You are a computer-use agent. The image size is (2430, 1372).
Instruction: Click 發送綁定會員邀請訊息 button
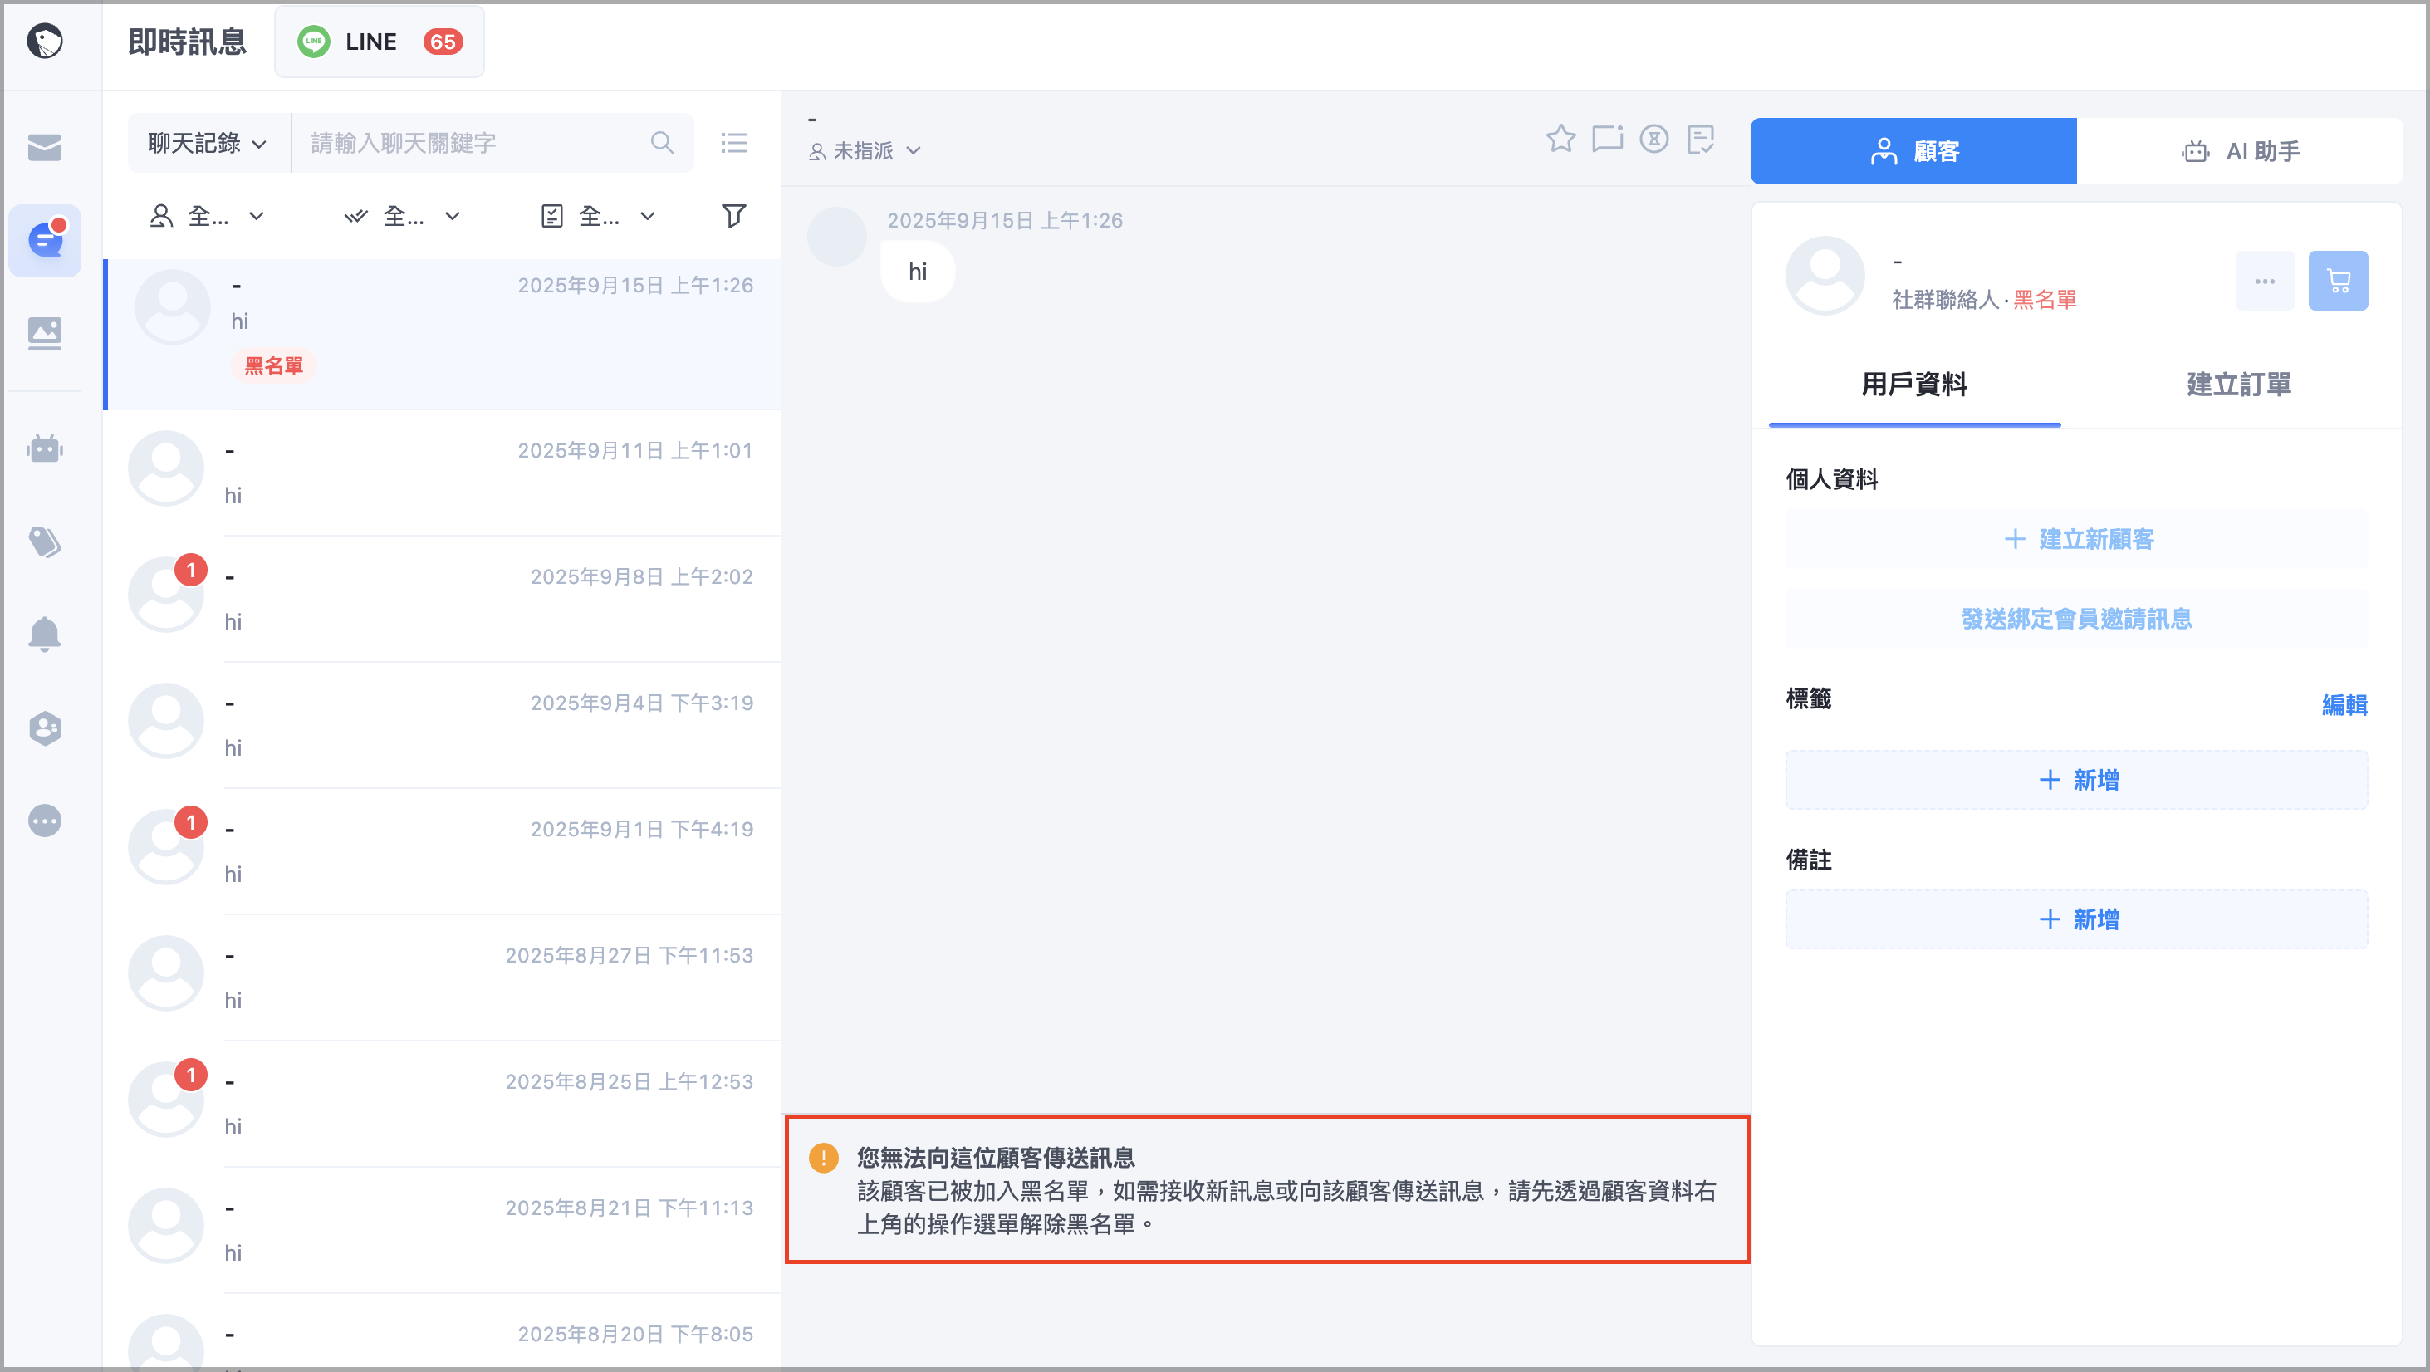pos(2076,619)
